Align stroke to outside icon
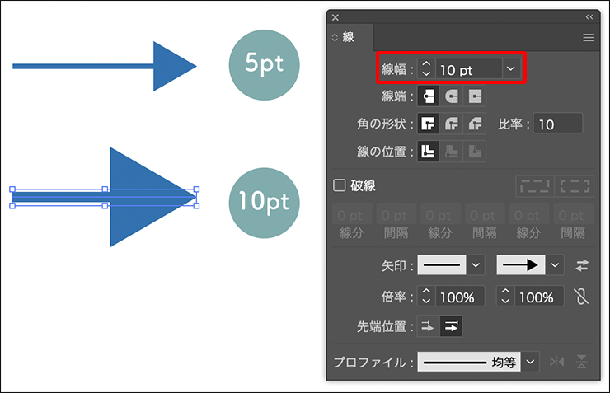 pos(475,152)
